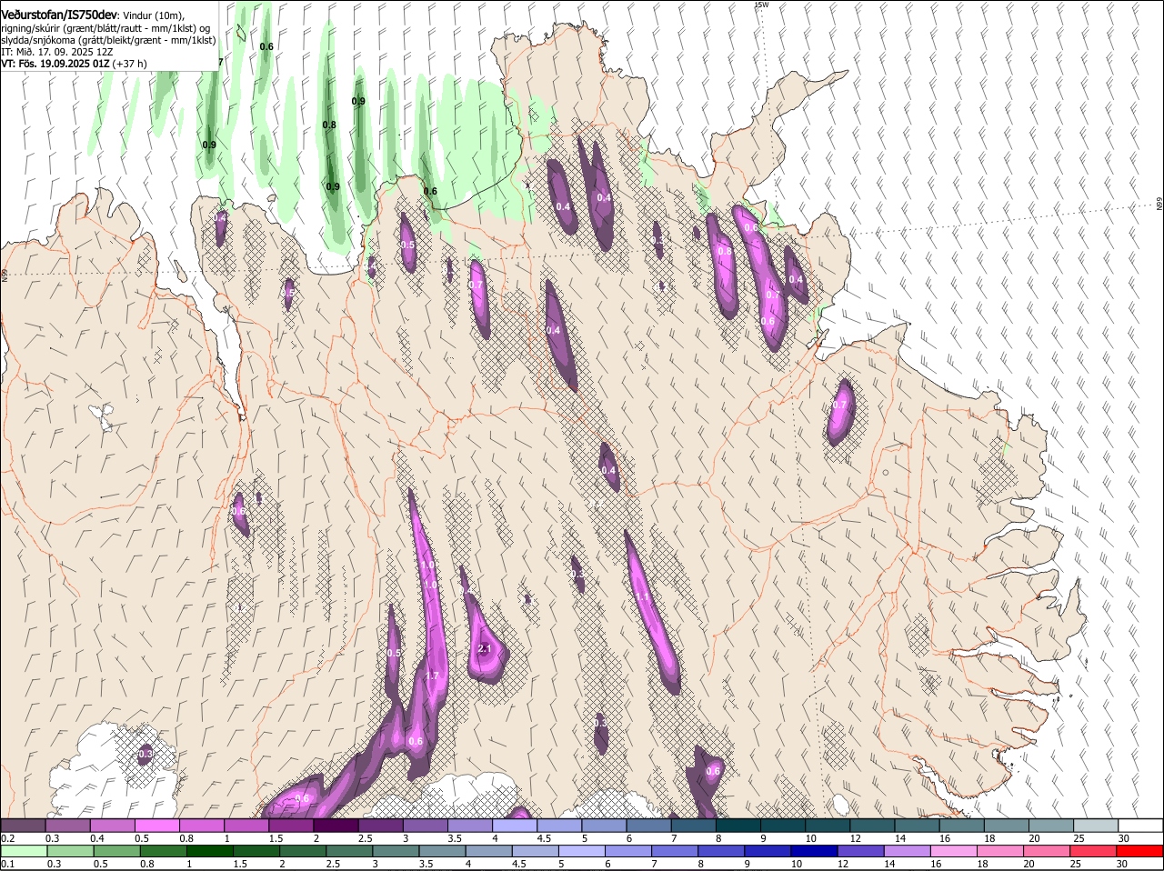Click the darkest purple snow swatch labeled 2

pyautogui.click(x=336, y=825)
